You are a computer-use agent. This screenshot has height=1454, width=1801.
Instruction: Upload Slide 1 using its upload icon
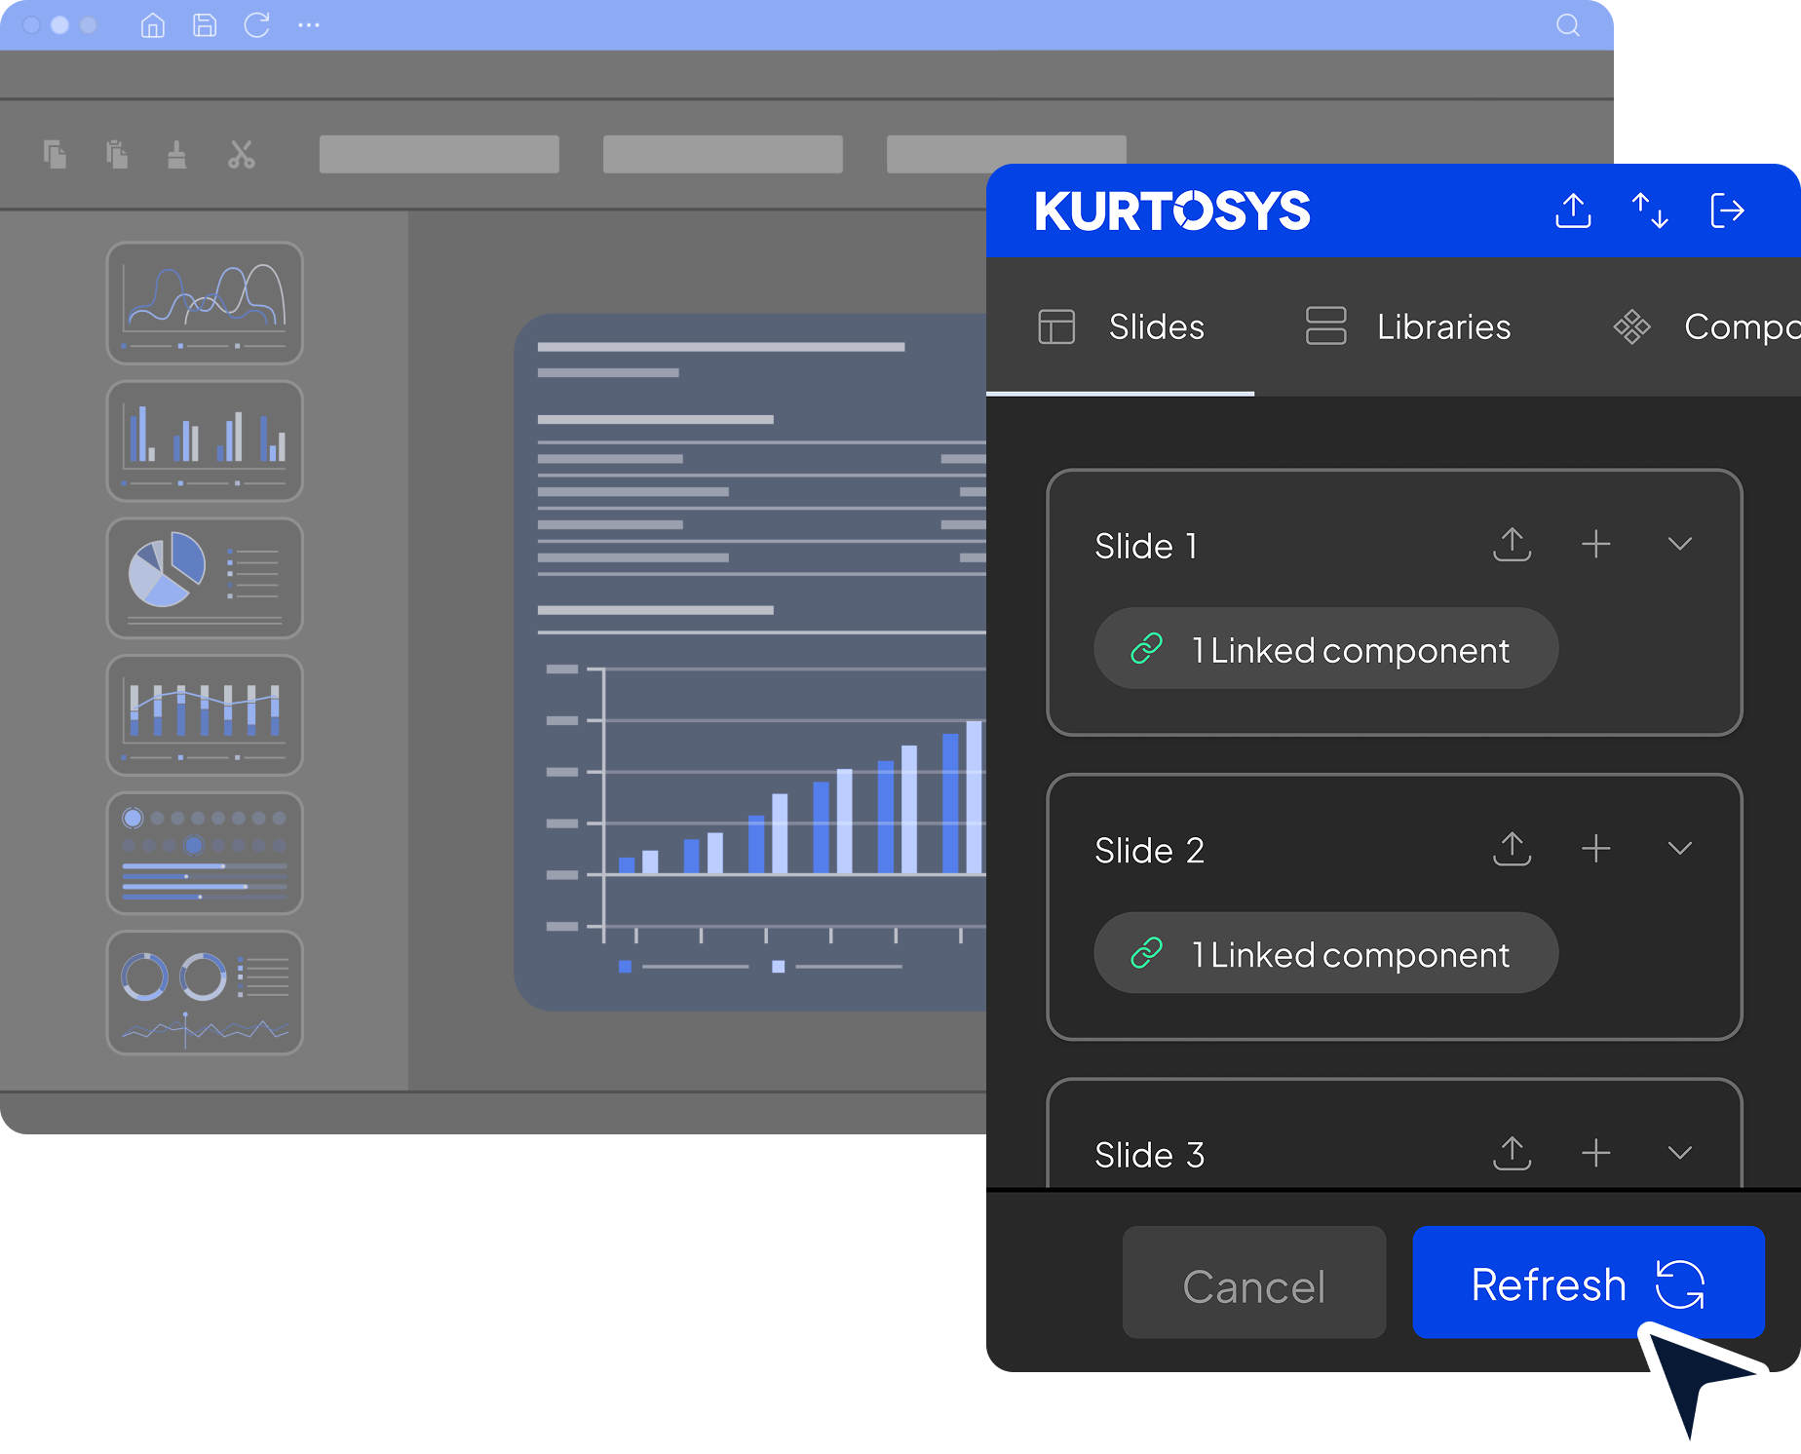pyautogui.click(x=1512, y=544)
